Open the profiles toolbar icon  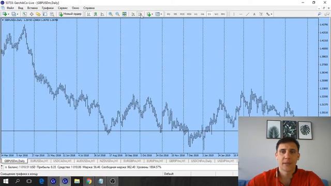tap(13, 14)
